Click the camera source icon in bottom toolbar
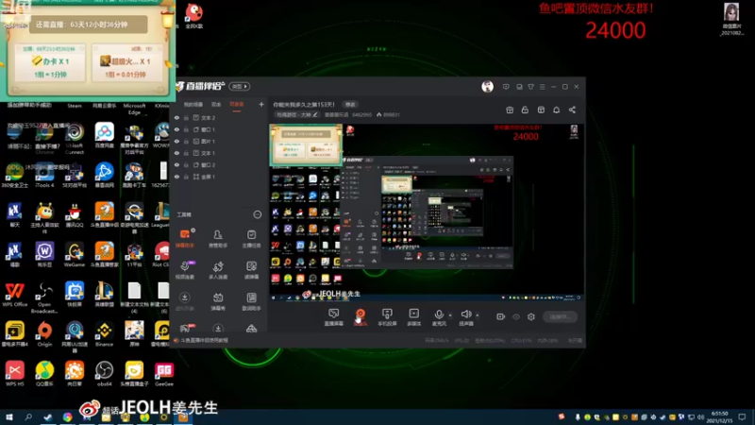This screenshot has height=425, width=755. 361,317
